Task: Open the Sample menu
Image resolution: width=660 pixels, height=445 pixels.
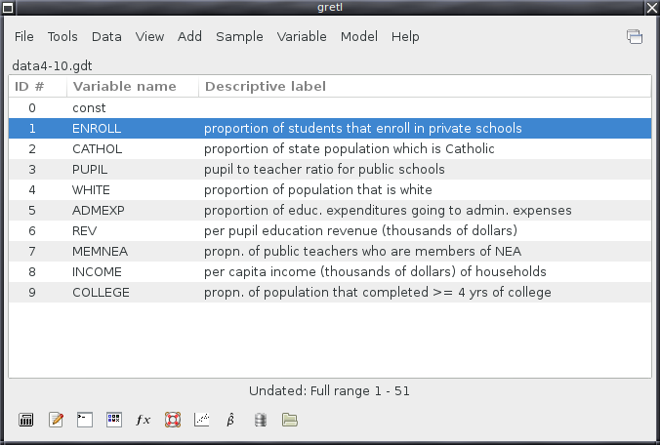Action: point(239,36)
